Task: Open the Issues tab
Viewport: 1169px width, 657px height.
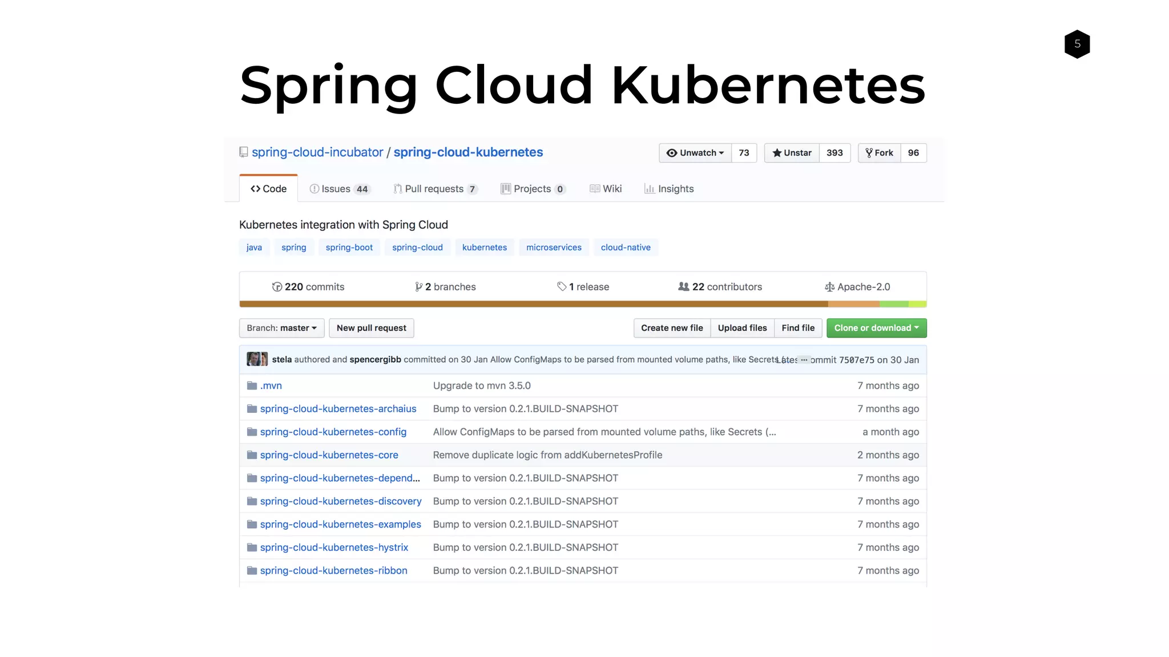Action: tap(340, 189)
